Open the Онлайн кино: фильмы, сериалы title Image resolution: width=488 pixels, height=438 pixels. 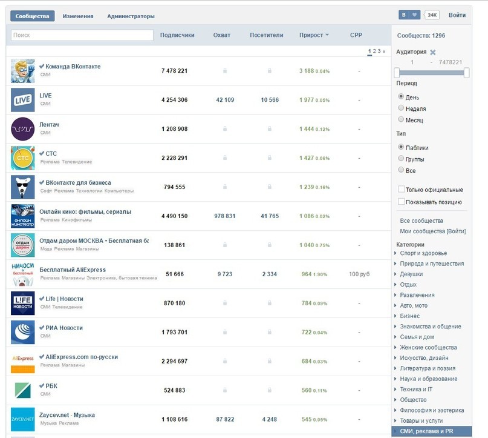tap(85, 211)
